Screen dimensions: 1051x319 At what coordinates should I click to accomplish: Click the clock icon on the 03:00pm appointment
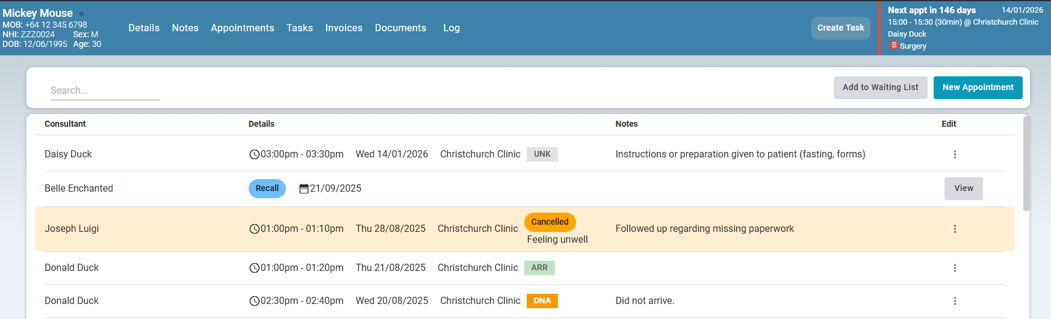pyautogui.click(x=254, y=154)
